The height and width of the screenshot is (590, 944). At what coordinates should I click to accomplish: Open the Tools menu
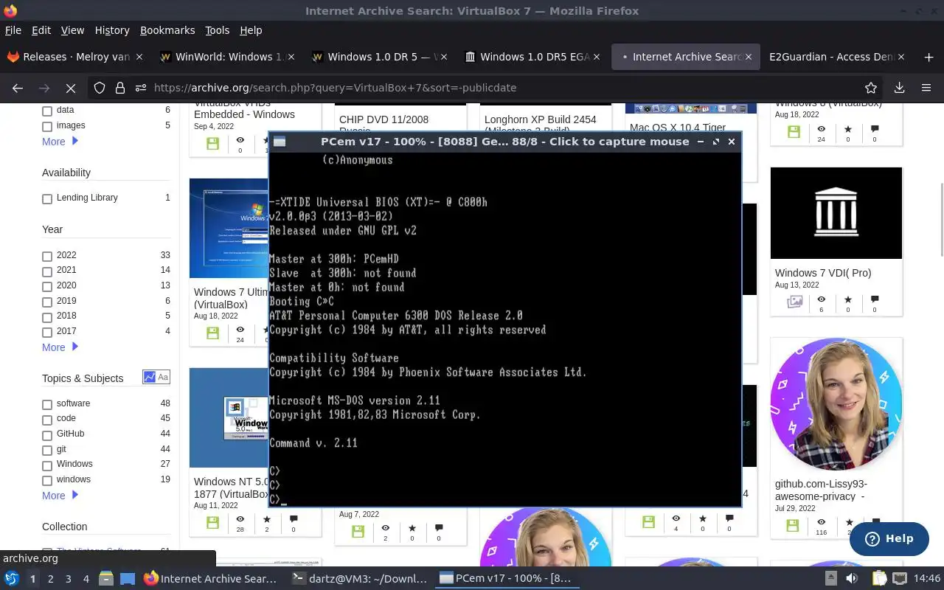tap(217, 30)
